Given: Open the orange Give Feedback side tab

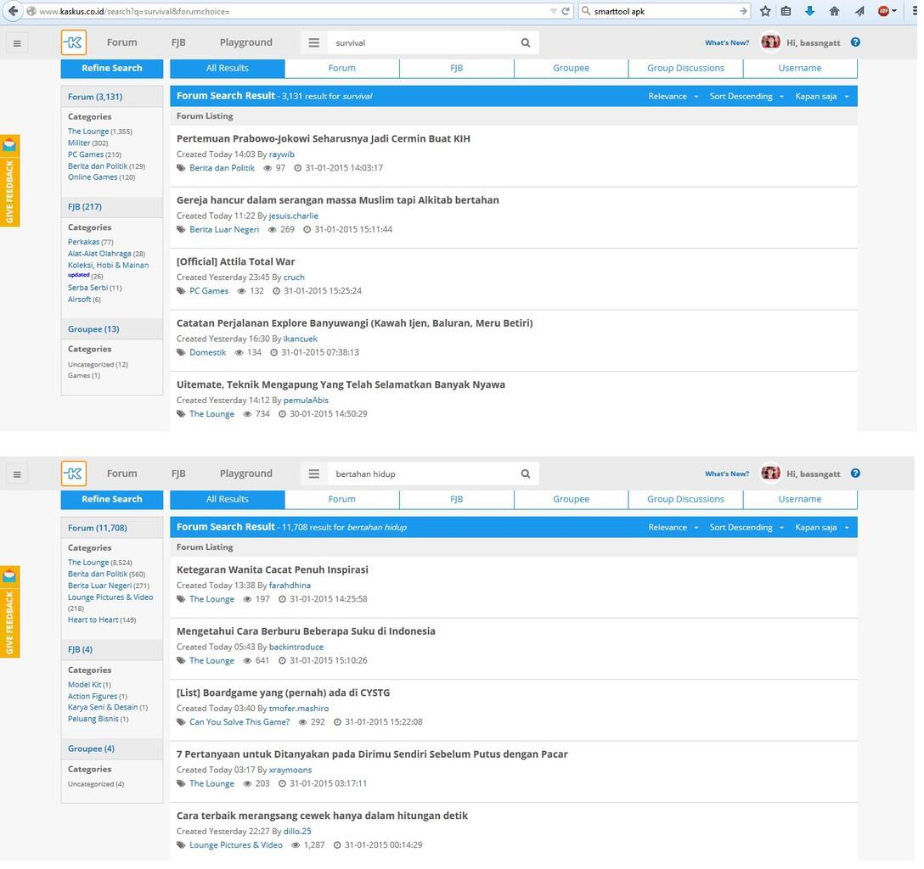Looking at the screenshot, I should point(9,181).
